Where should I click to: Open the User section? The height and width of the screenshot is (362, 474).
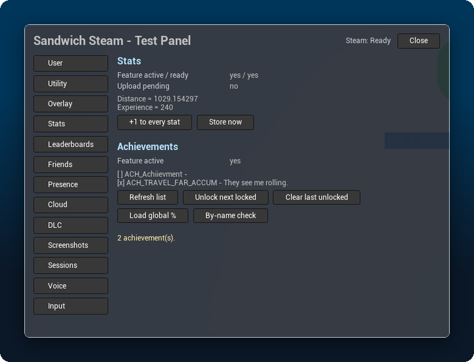70,63
